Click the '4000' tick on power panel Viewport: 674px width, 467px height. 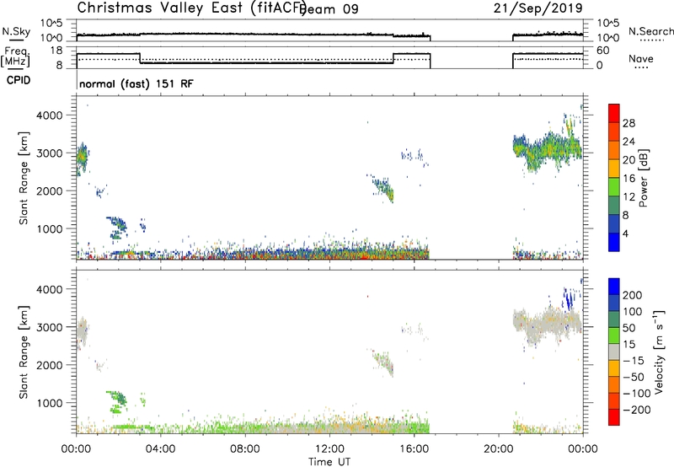(49, 115)
